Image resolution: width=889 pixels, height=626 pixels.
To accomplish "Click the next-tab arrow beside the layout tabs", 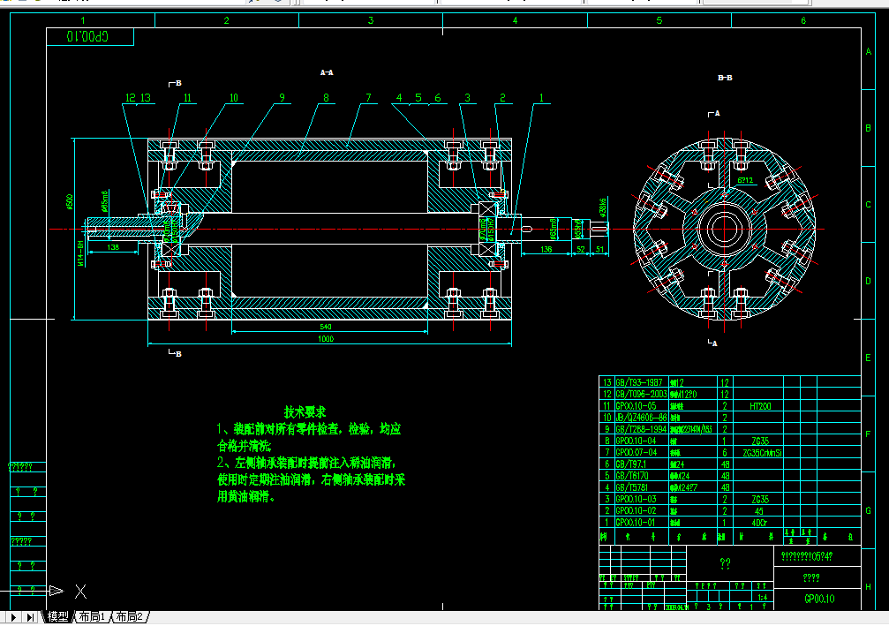I will click(x=13, y=617).
